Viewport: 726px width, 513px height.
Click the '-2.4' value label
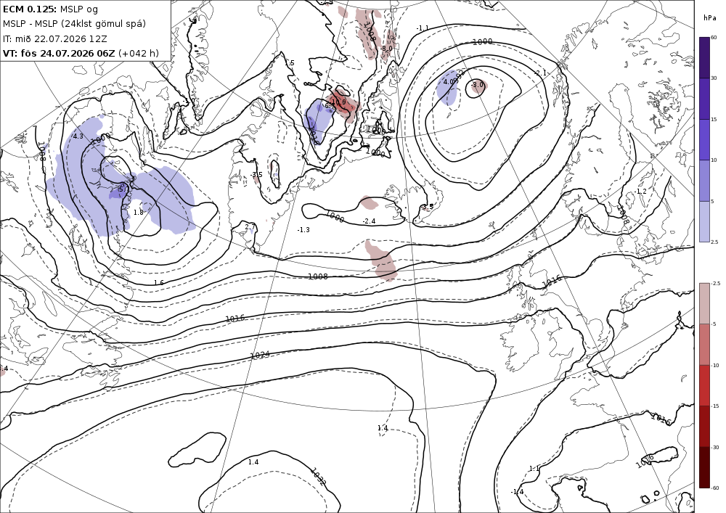pos(369,221)
